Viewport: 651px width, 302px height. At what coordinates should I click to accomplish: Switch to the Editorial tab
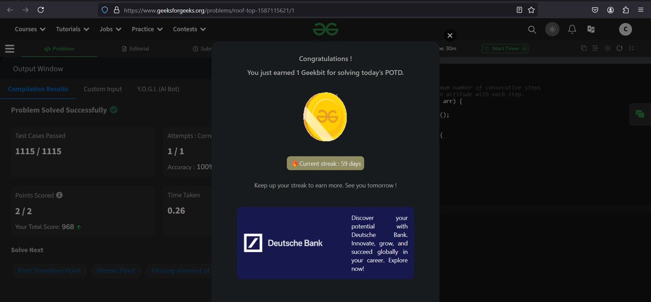pyautogui.click(x=136, y=49)
